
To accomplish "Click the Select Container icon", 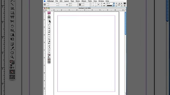I will click(x=102, y=3).
